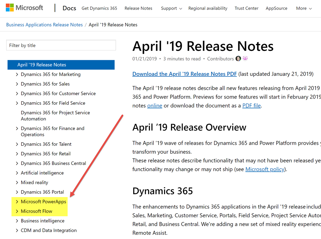Screen dimensions: 321x239
Task: Open AppSource nav item
Action: [x=276, y=8]
